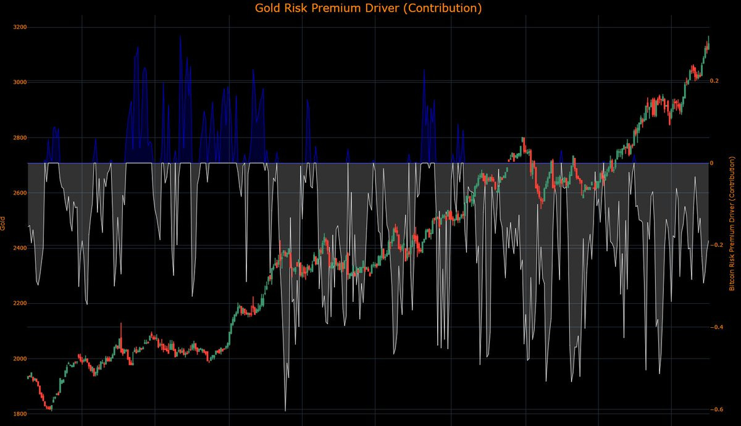Click the right axis tick '−0.2'

click(718, 245)
